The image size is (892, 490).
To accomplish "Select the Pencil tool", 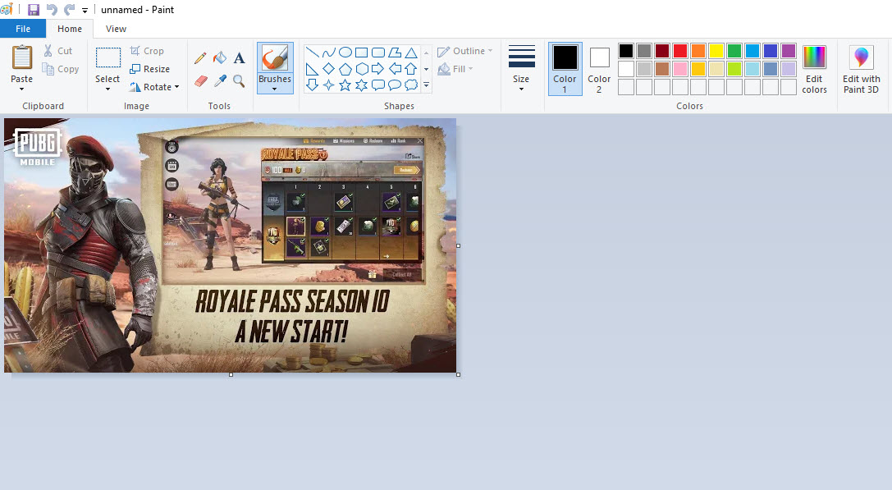I will coord(199,58).
